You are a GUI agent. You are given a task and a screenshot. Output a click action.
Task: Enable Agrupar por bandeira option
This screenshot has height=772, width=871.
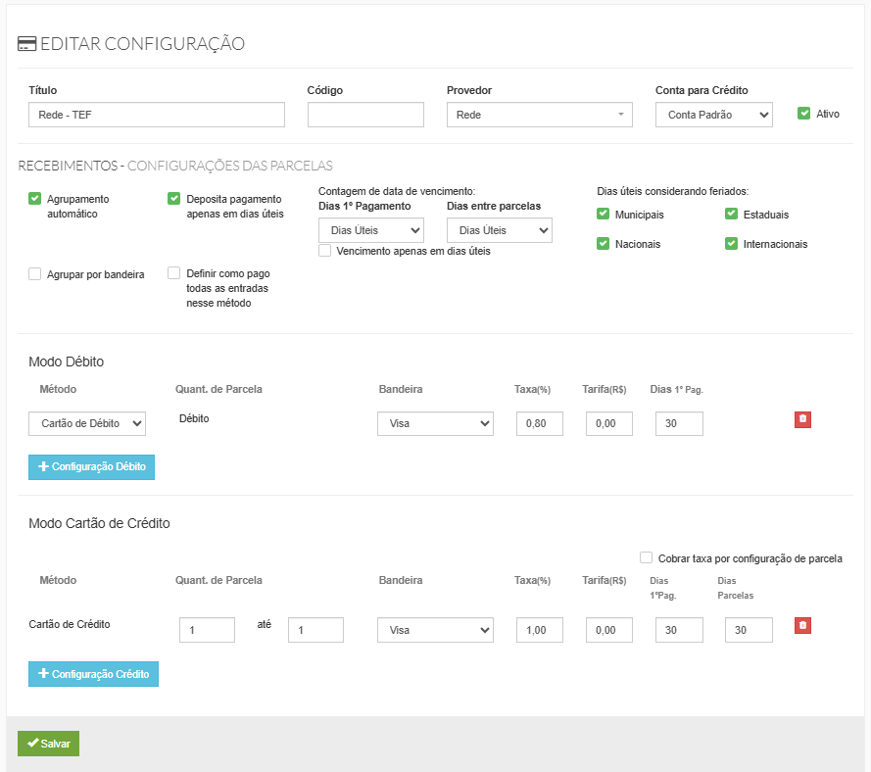[35, 274]
